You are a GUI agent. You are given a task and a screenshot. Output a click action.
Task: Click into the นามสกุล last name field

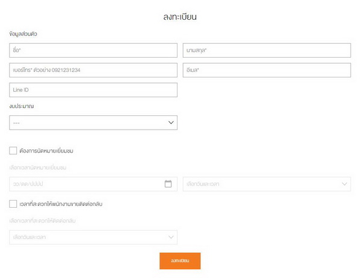click(267, 50)
